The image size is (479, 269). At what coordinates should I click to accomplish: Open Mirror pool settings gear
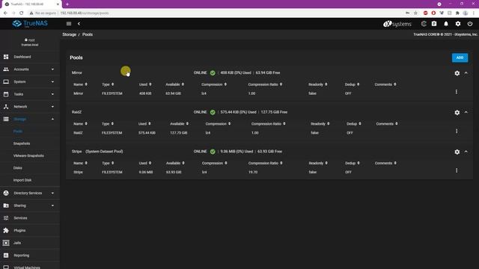point(457,73)
